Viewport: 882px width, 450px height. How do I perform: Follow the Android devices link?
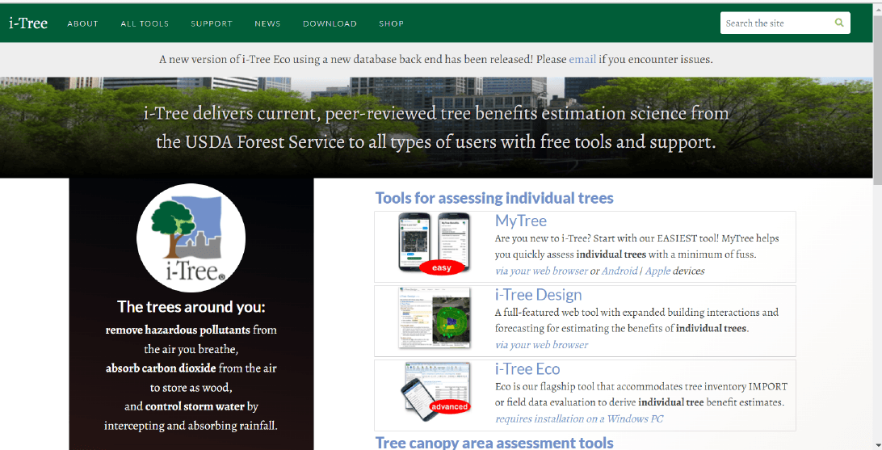[x=619, y=271]
